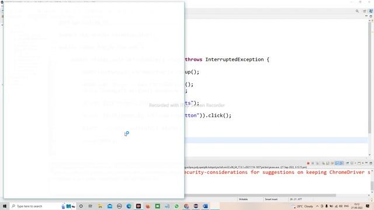Open Microsoft Word from the taskbar

click(x=205, y=206)
